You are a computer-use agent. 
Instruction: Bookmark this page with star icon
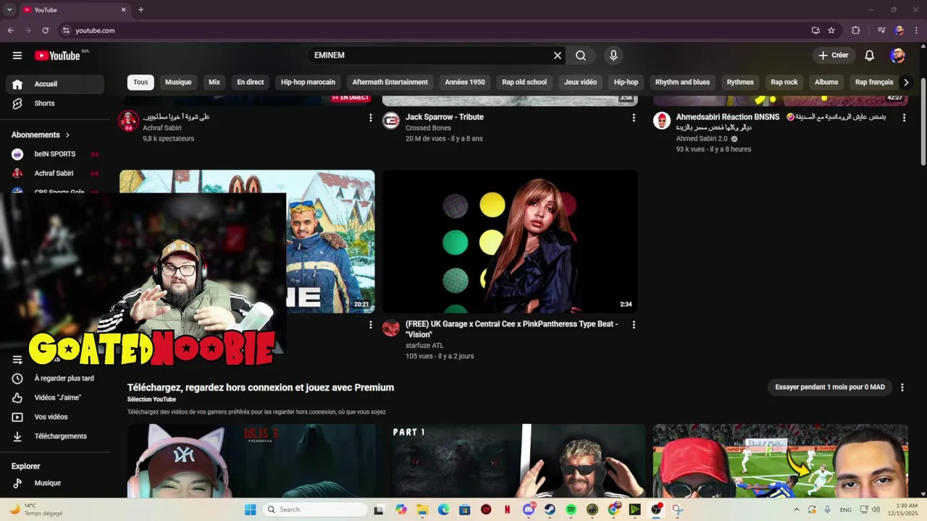coord(831,30)
